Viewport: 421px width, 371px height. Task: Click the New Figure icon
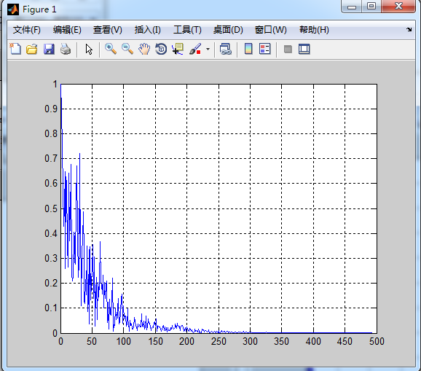(15, 49)
